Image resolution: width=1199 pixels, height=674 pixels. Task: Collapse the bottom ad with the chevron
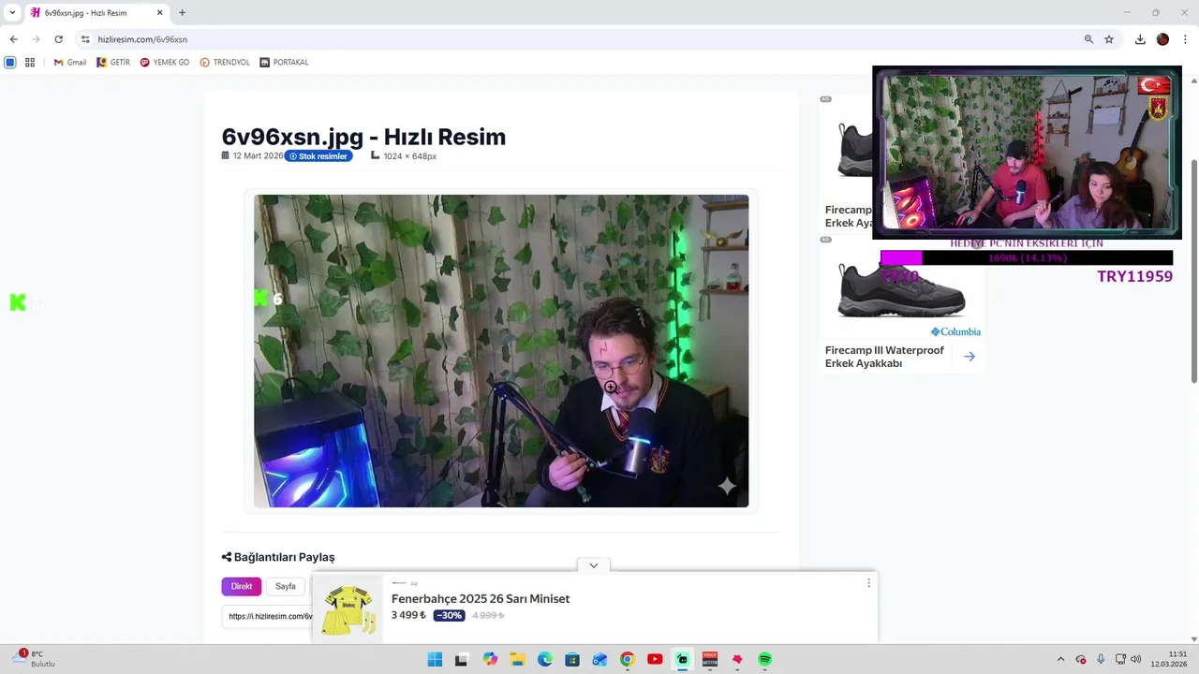click(594, 565)
